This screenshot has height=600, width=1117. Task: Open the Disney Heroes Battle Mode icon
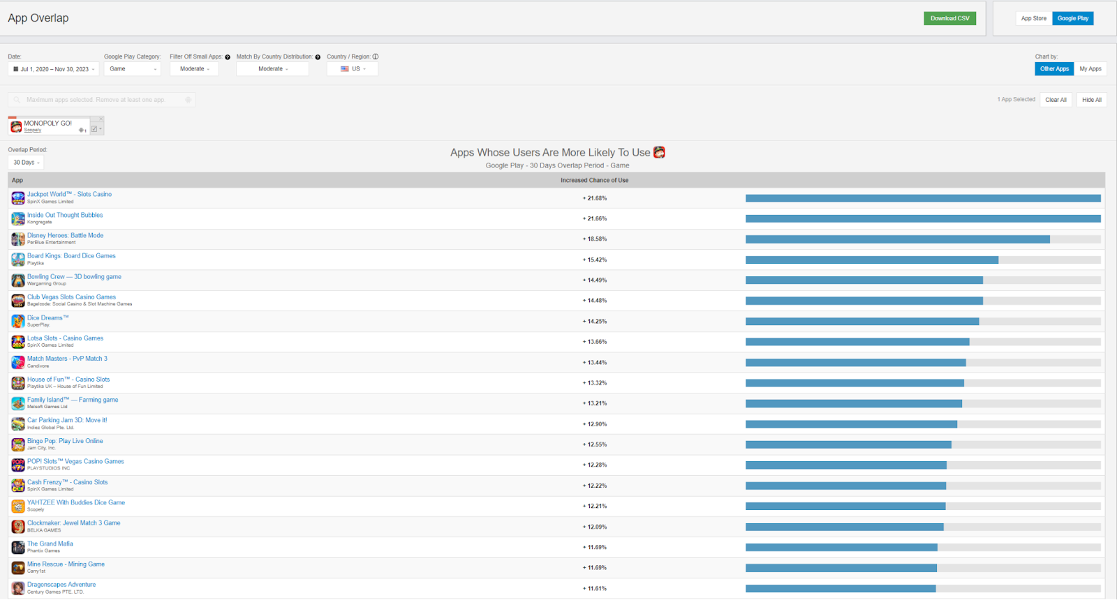[x=18, y=239]
